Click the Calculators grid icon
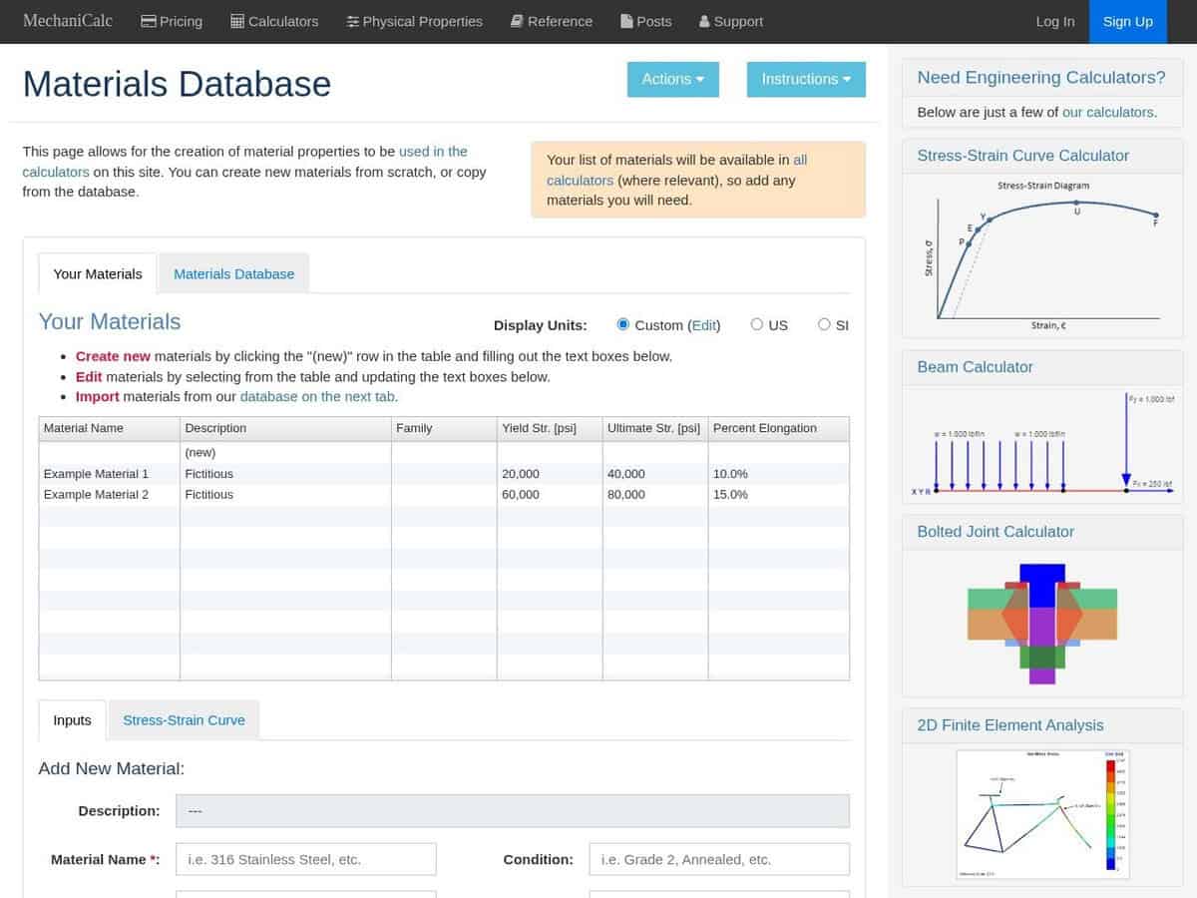 (237, 21)
